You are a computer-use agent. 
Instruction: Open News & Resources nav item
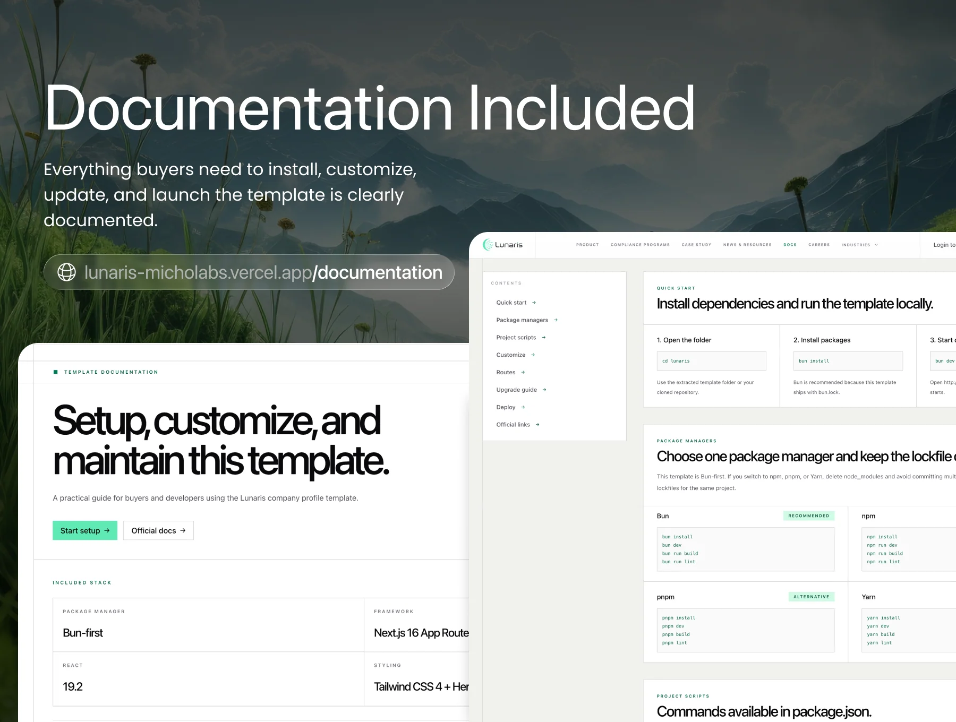click(747, 245)
